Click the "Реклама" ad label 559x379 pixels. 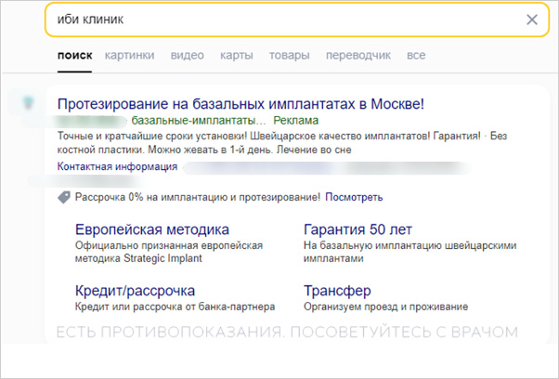click(296, 121)
